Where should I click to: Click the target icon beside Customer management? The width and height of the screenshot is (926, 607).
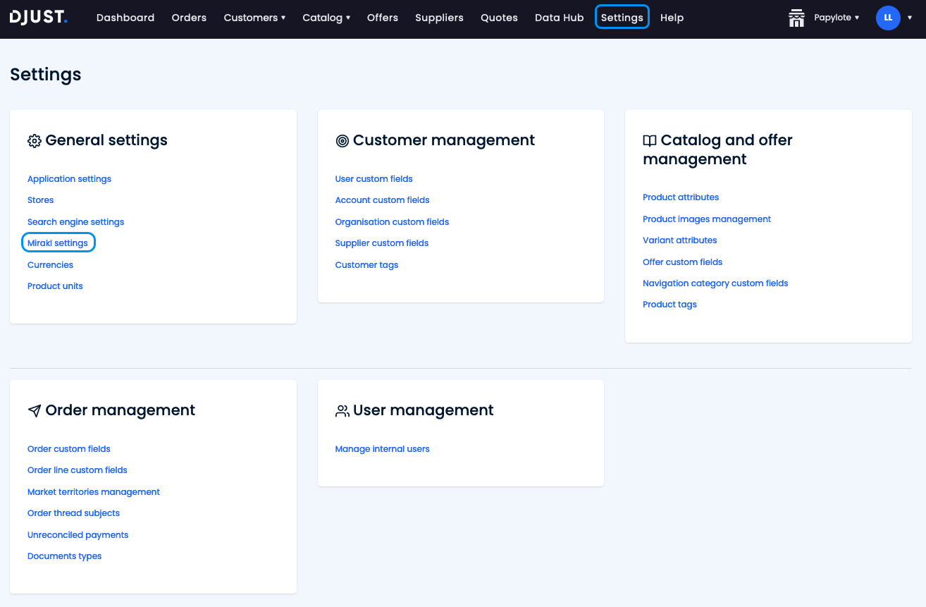(342, 140)
